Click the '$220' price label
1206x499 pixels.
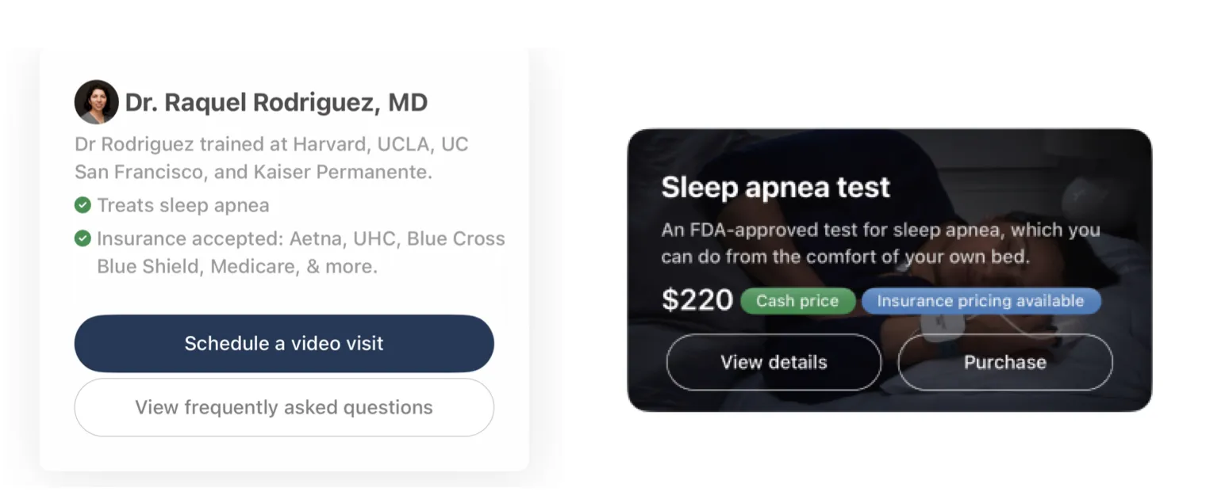click(x=697, y=299)
